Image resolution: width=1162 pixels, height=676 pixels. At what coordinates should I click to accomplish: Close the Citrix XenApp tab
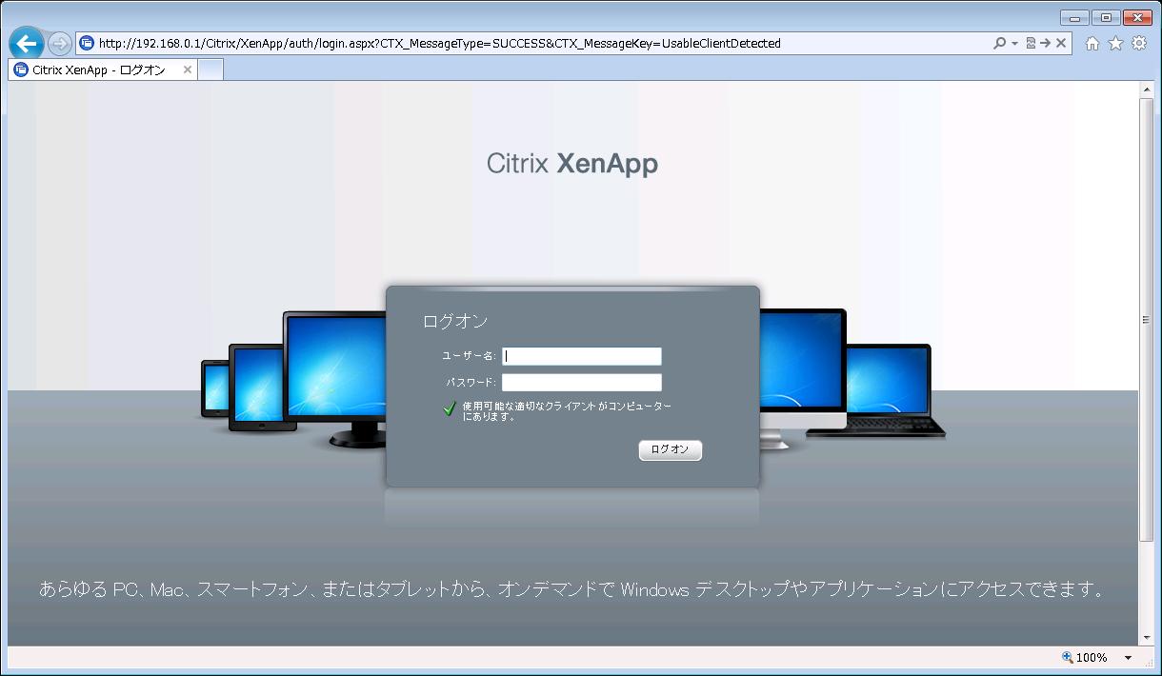188,70
